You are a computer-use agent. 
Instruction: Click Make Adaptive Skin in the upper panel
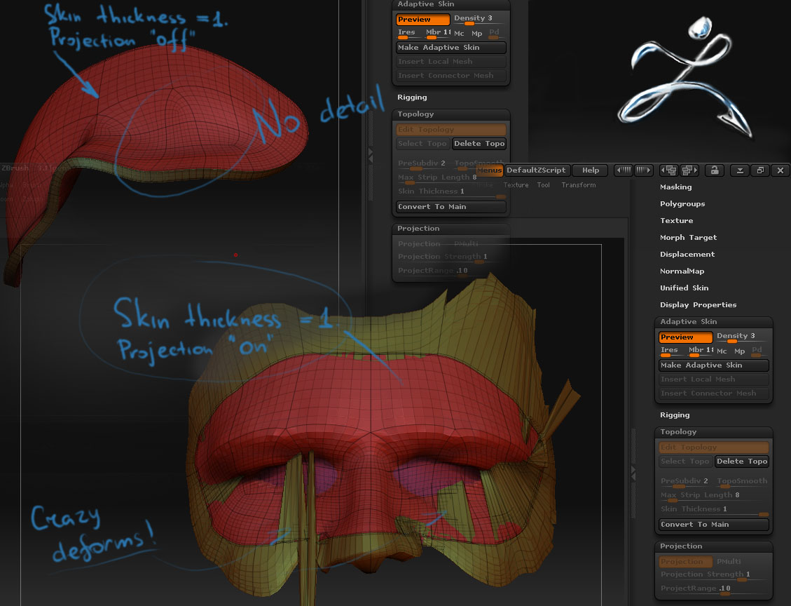[x=451, y=48]
